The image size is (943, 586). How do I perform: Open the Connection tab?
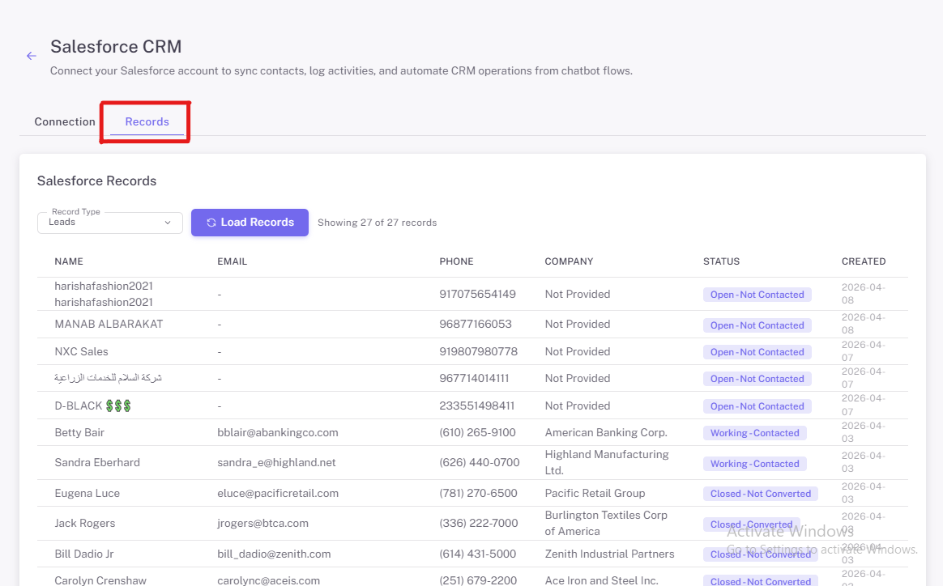(64, 121)
